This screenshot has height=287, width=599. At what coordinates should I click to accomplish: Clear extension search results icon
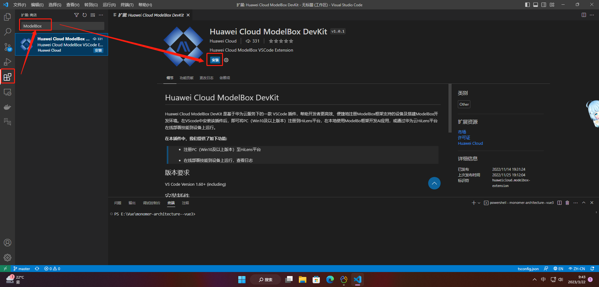click(93, 15)
